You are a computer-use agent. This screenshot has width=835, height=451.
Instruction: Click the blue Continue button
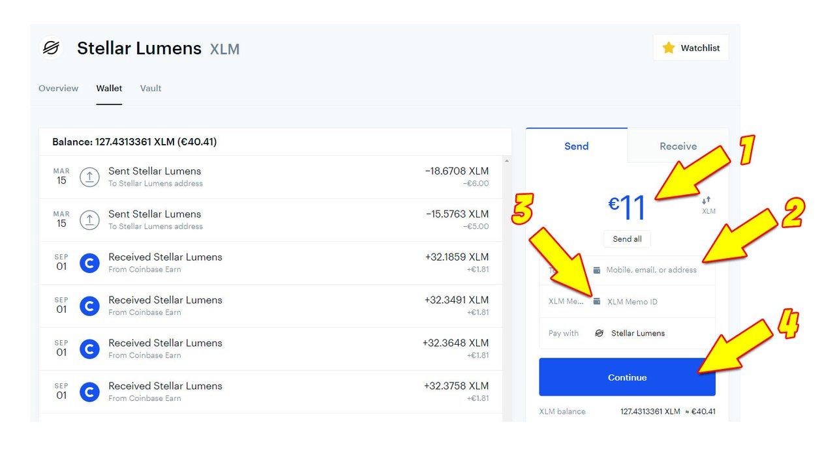pyautogui.click(x=627, y=377)
